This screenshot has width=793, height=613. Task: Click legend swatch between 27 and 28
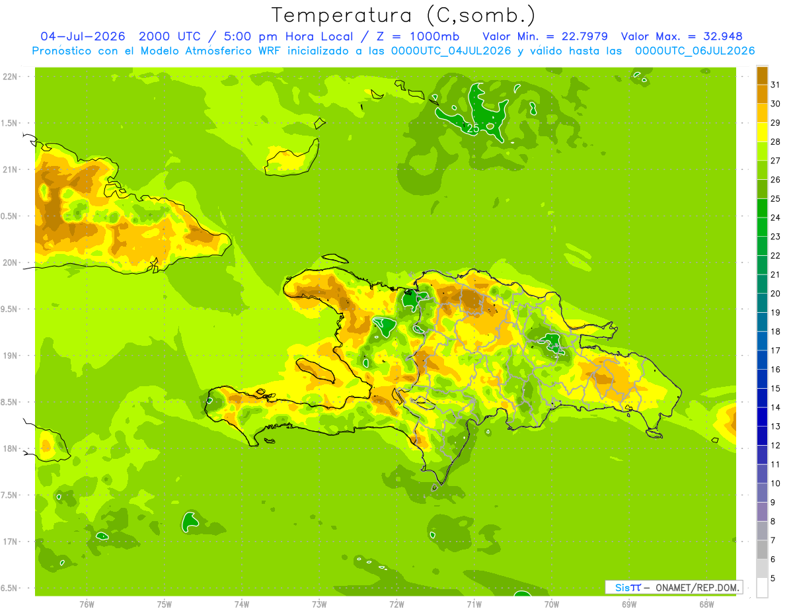pyautogui.click(x=762, y=151)
